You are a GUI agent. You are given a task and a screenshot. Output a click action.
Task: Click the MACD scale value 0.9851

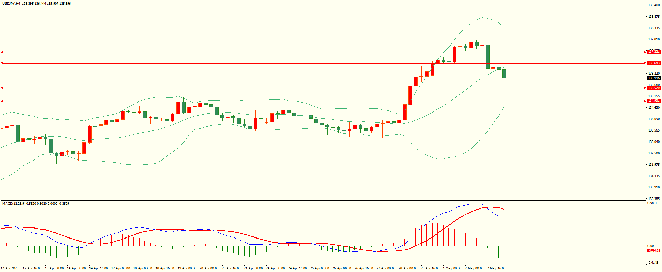point(652,203)
